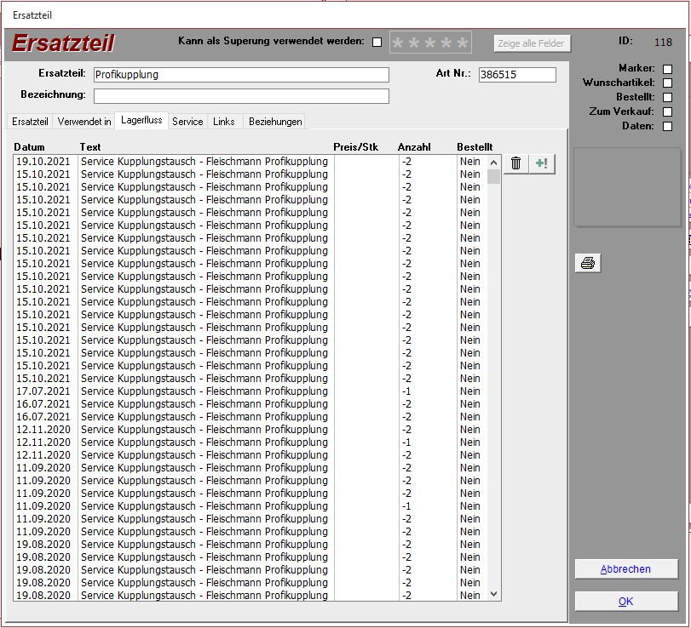The height and width of the screenshot is (628, 691).
Task: Delete entry with the trash can icon
Action: point(516,163)
